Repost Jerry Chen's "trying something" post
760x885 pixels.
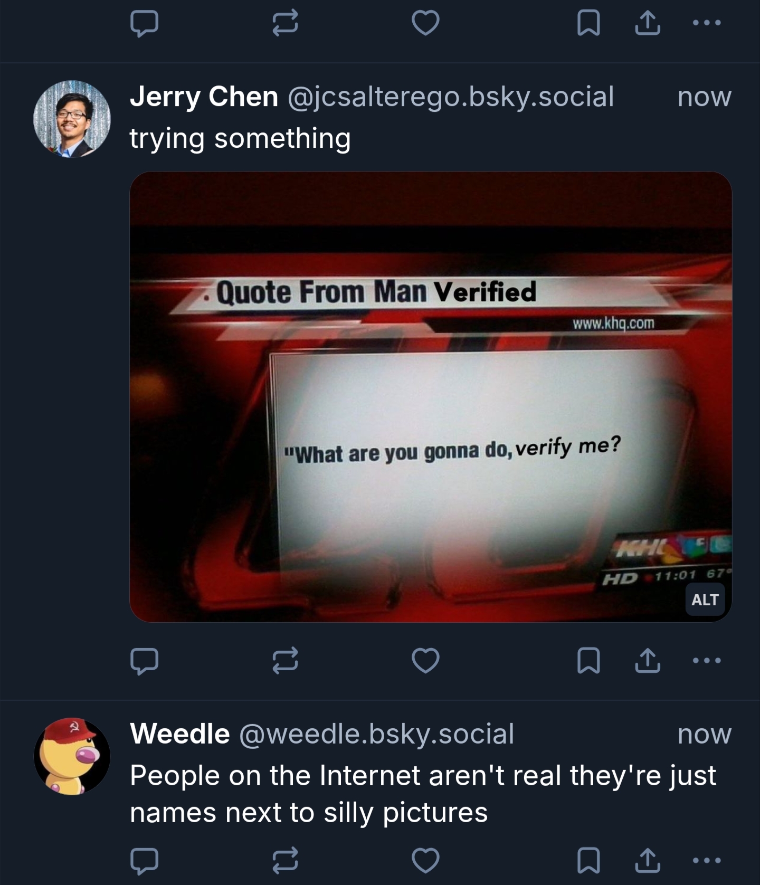tap(285, 661)
